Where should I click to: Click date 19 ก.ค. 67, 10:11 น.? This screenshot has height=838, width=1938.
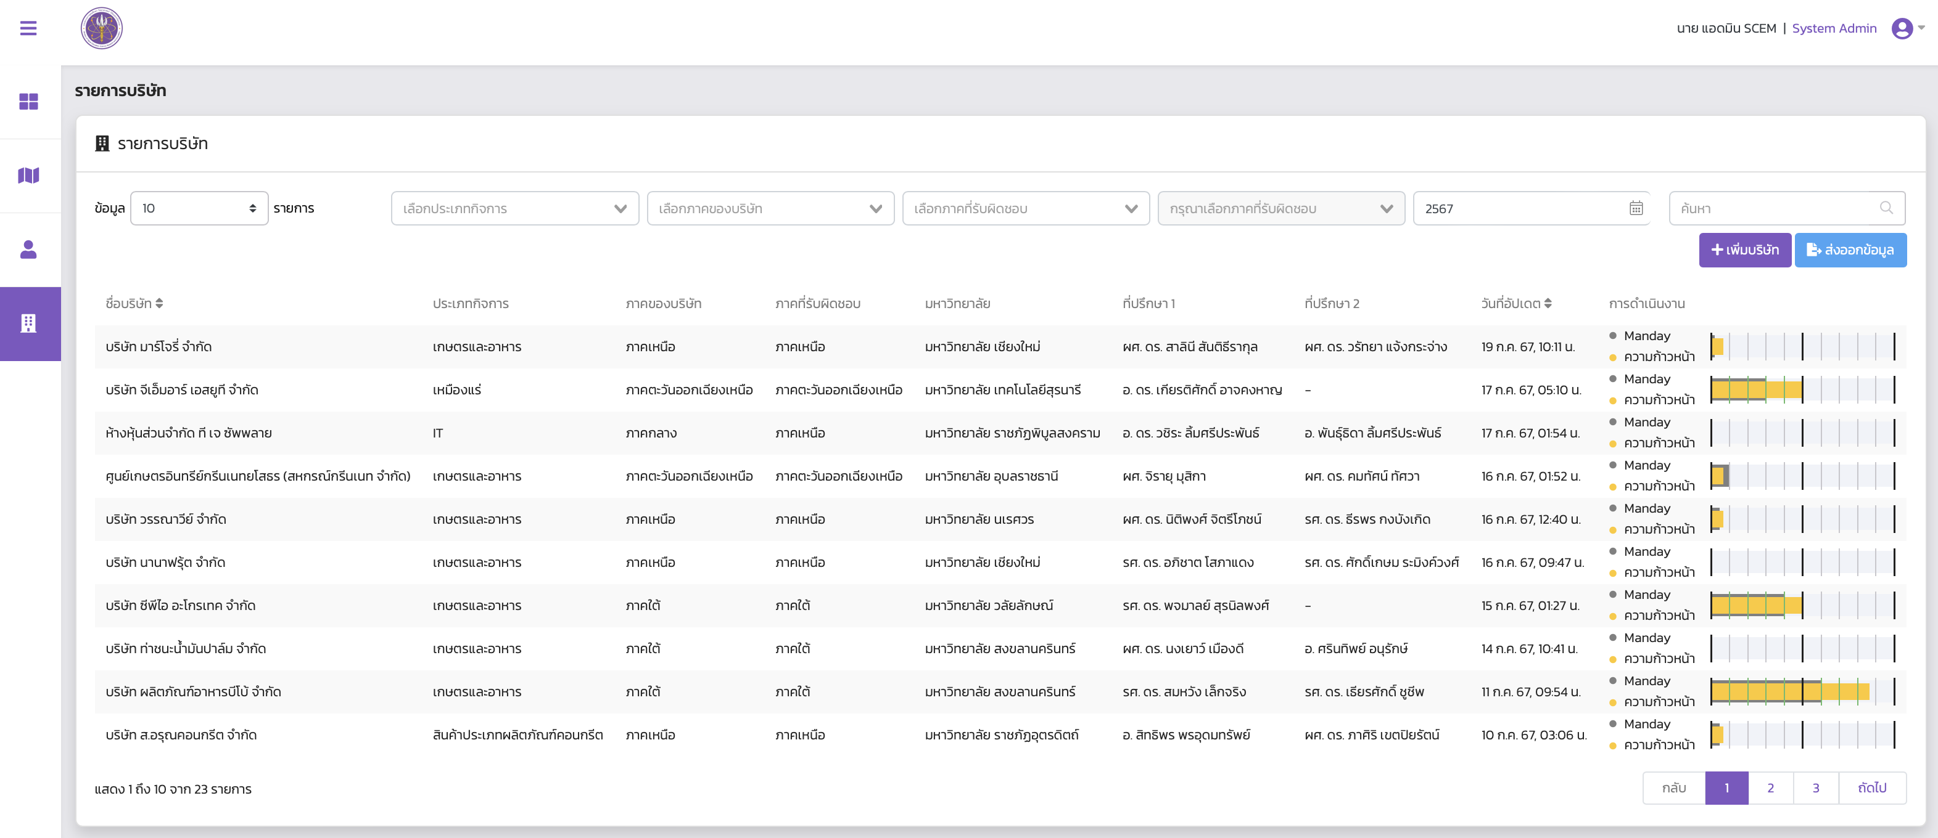(x=1527, y=346)
